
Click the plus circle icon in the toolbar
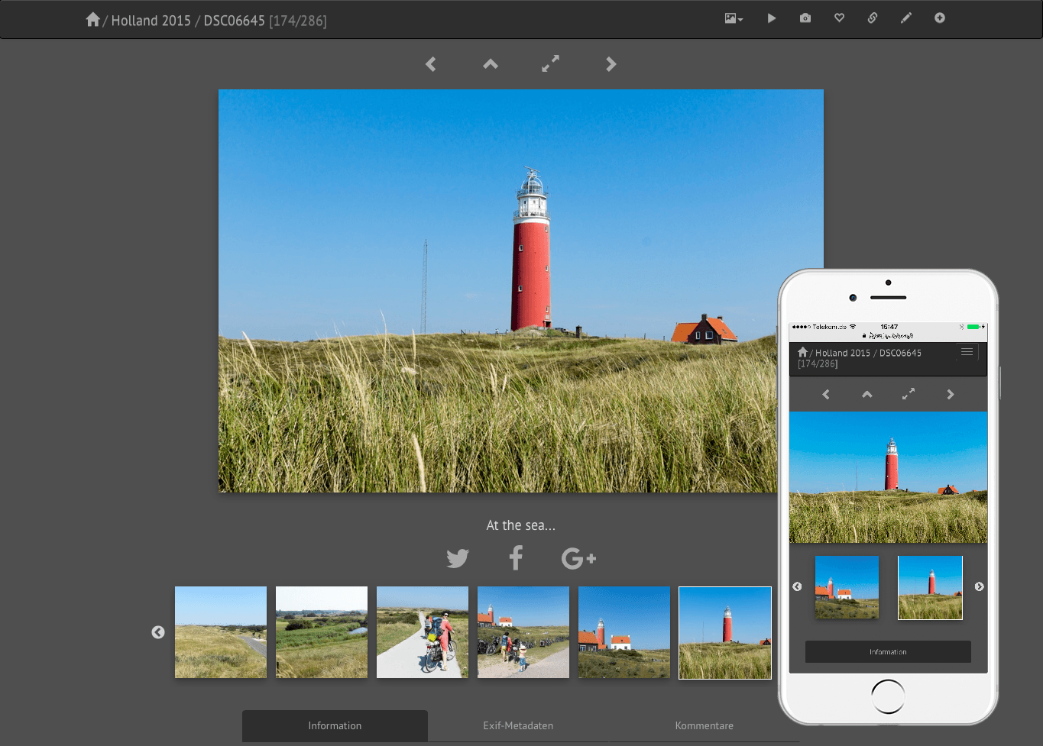(940, 18)
